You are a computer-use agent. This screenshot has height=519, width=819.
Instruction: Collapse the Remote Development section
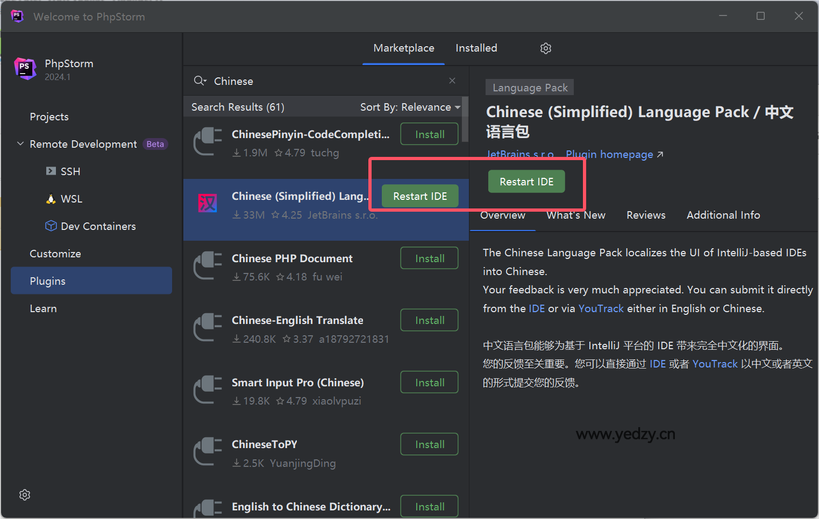point(20,143)
